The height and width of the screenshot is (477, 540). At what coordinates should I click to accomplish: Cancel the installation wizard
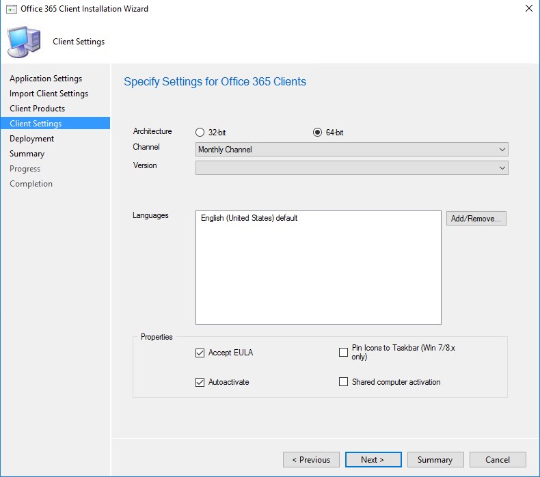[x=498, y=460]
